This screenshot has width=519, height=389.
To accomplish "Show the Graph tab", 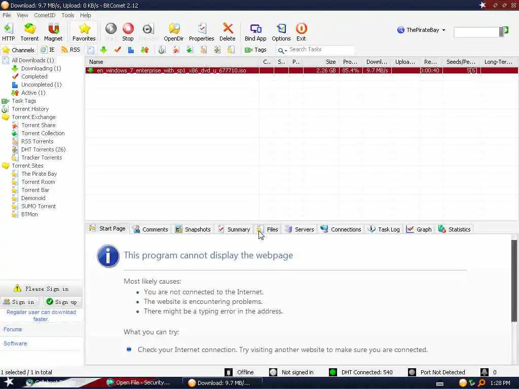I will tap(419, 229).
